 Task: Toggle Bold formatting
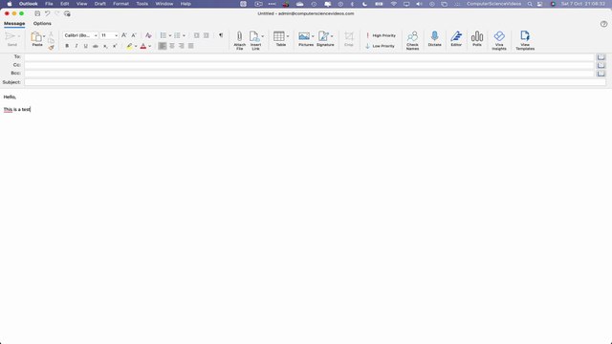tap(67, 46)
